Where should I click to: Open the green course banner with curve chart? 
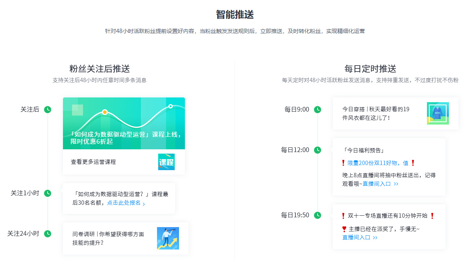pos(124,123)
